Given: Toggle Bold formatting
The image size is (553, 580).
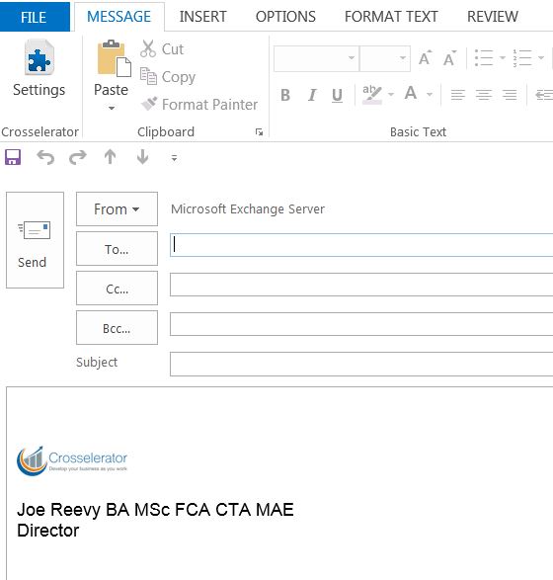Looking at the screenshot, I should coord(285,95).
